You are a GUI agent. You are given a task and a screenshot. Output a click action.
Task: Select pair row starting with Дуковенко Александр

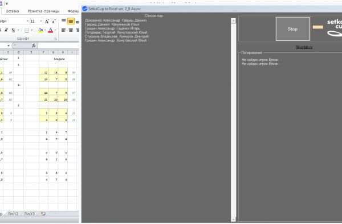click(x=116, y=20)
